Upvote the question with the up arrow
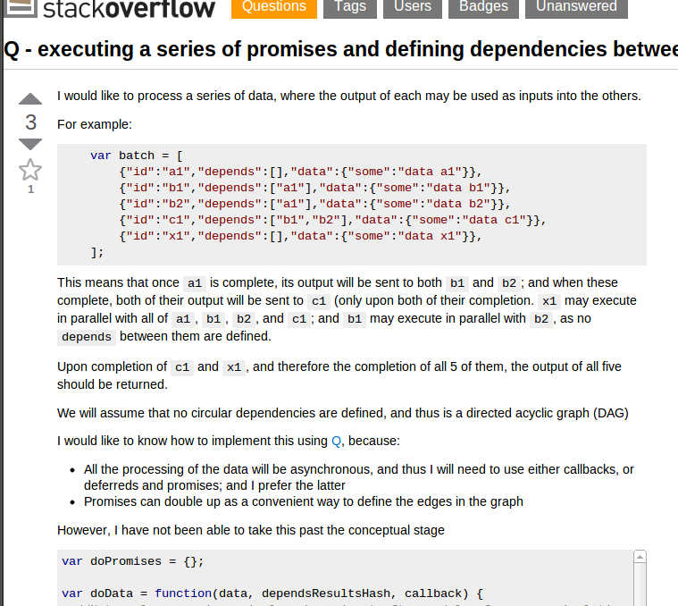Screen dimensions: 678x606 (x=30, y=98)
